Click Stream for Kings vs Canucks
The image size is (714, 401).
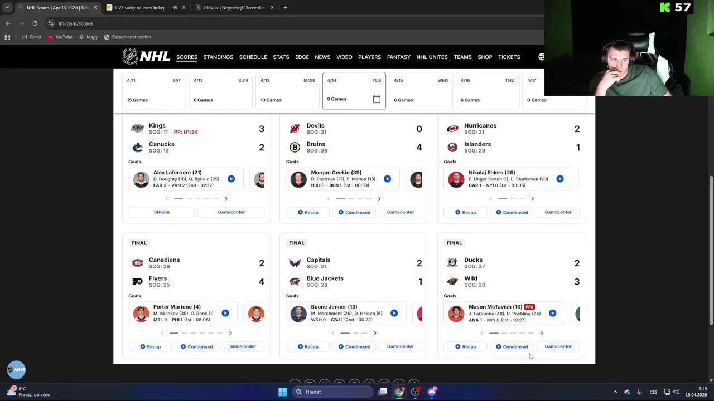click(x=162, y=212)
